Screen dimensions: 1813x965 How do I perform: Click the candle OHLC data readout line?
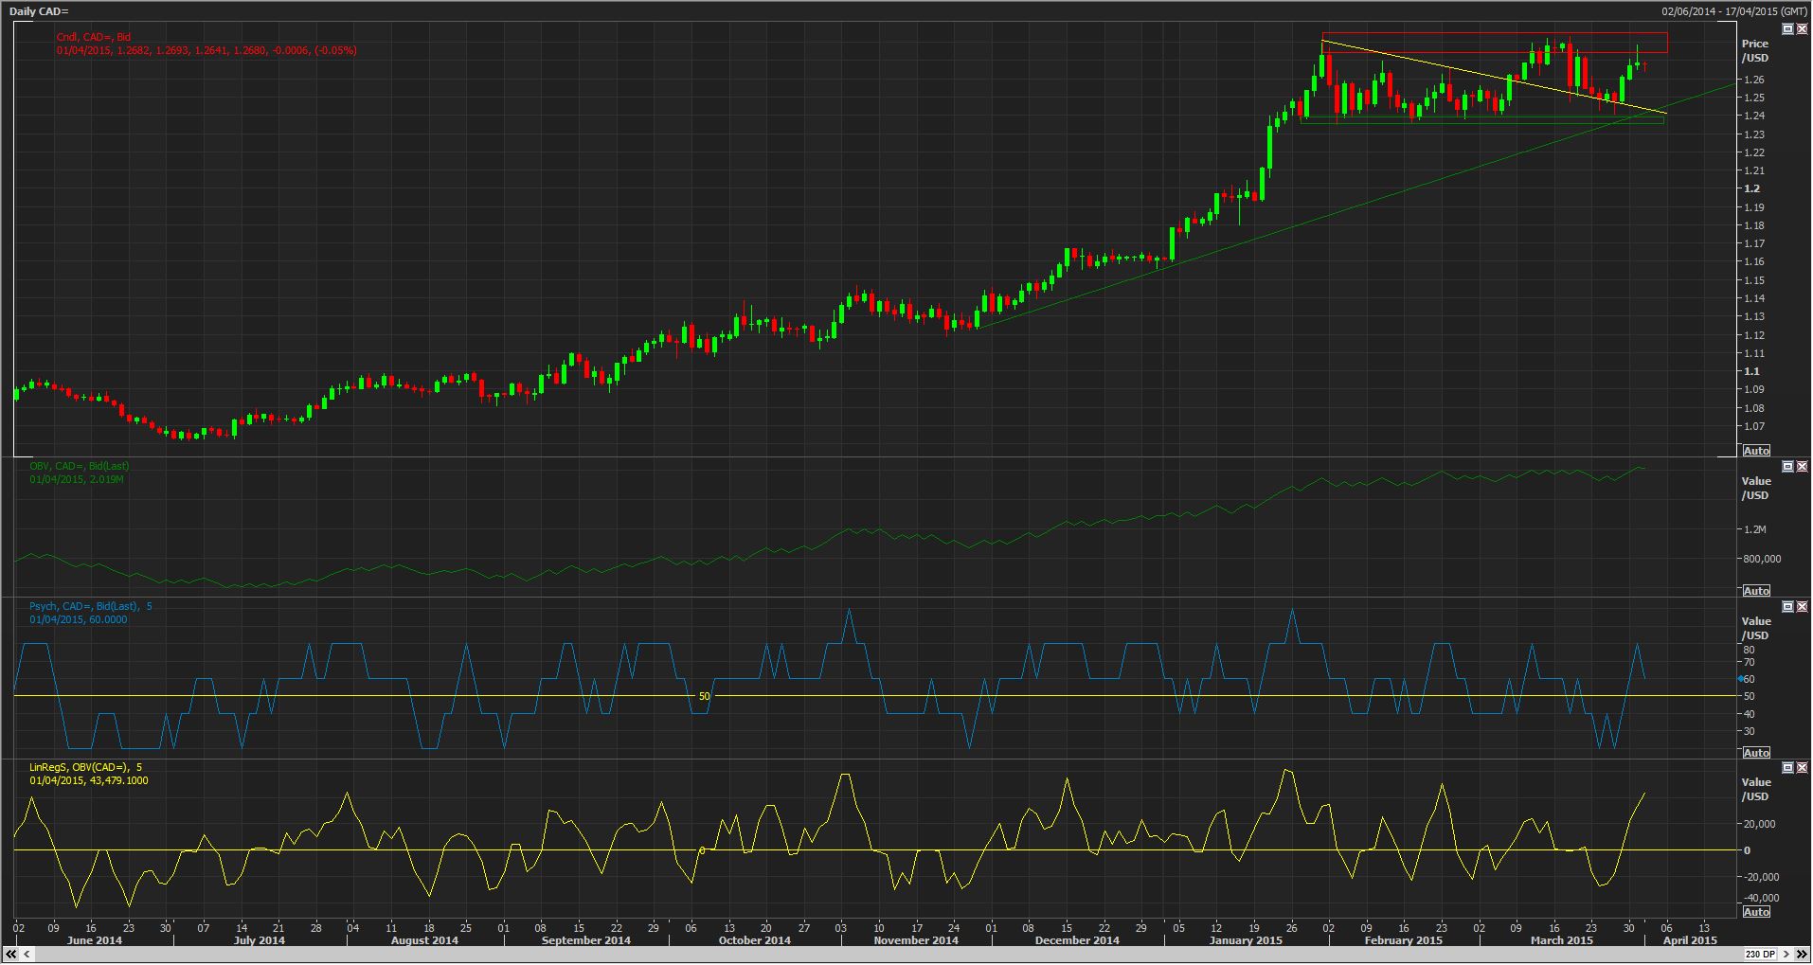[x=206, y=50]
